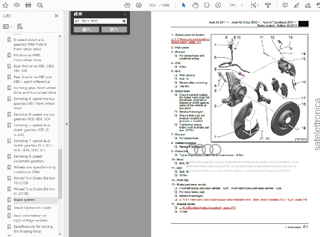
Task: Open Multitronic 0AW front-wheel drive bookmark
Action: 28,58
